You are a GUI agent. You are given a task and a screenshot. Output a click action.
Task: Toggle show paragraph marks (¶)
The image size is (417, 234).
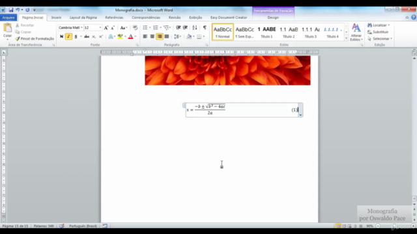(x=205, y=27)
